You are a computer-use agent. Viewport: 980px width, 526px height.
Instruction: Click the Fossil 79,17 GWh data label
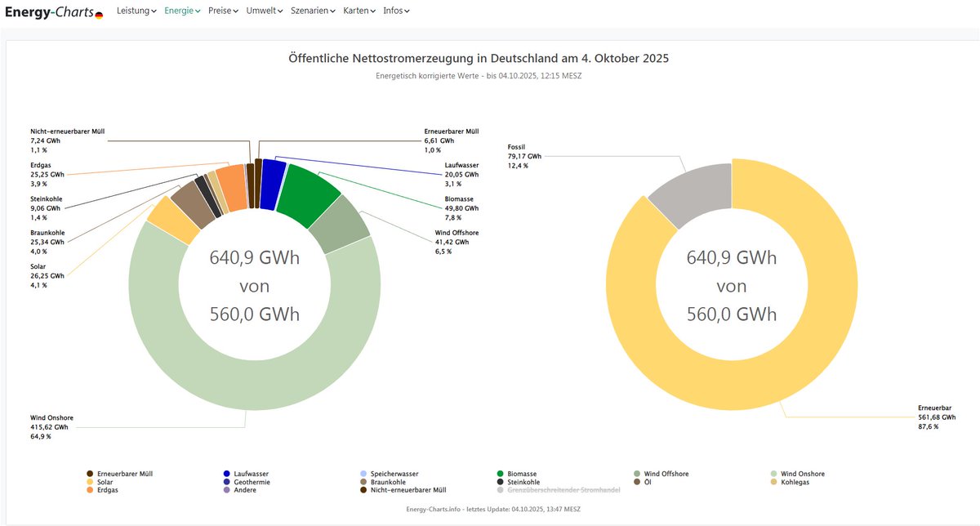(x=524, y=156)
